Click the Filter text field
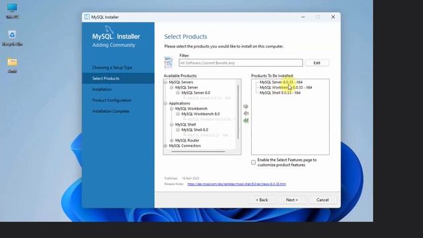This screenshot has width=423, height=238. pos(241,63)
